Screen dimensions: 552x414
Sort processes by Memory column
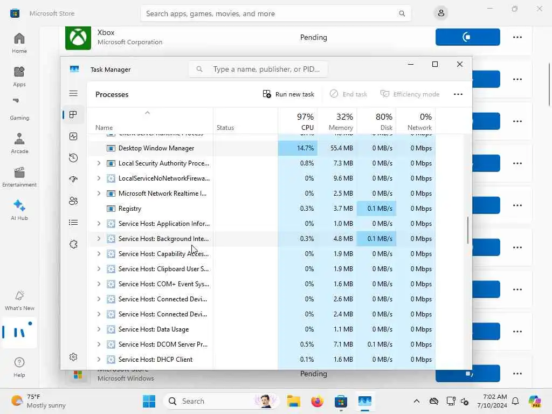(x=337, y=121)
